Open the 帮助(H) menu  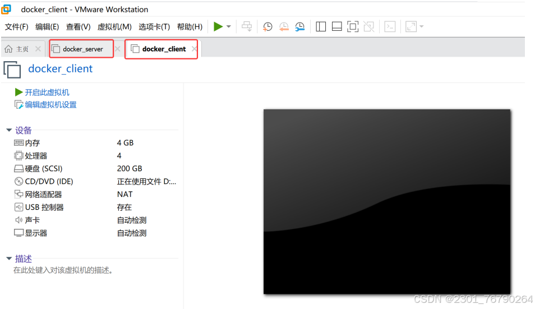(190, 26)
